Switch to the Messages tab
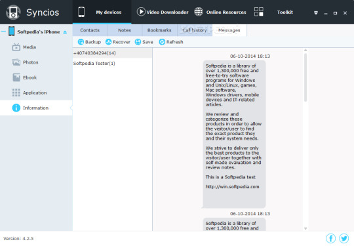The height and width of the screenshot is (246, 354). point(229,30)
